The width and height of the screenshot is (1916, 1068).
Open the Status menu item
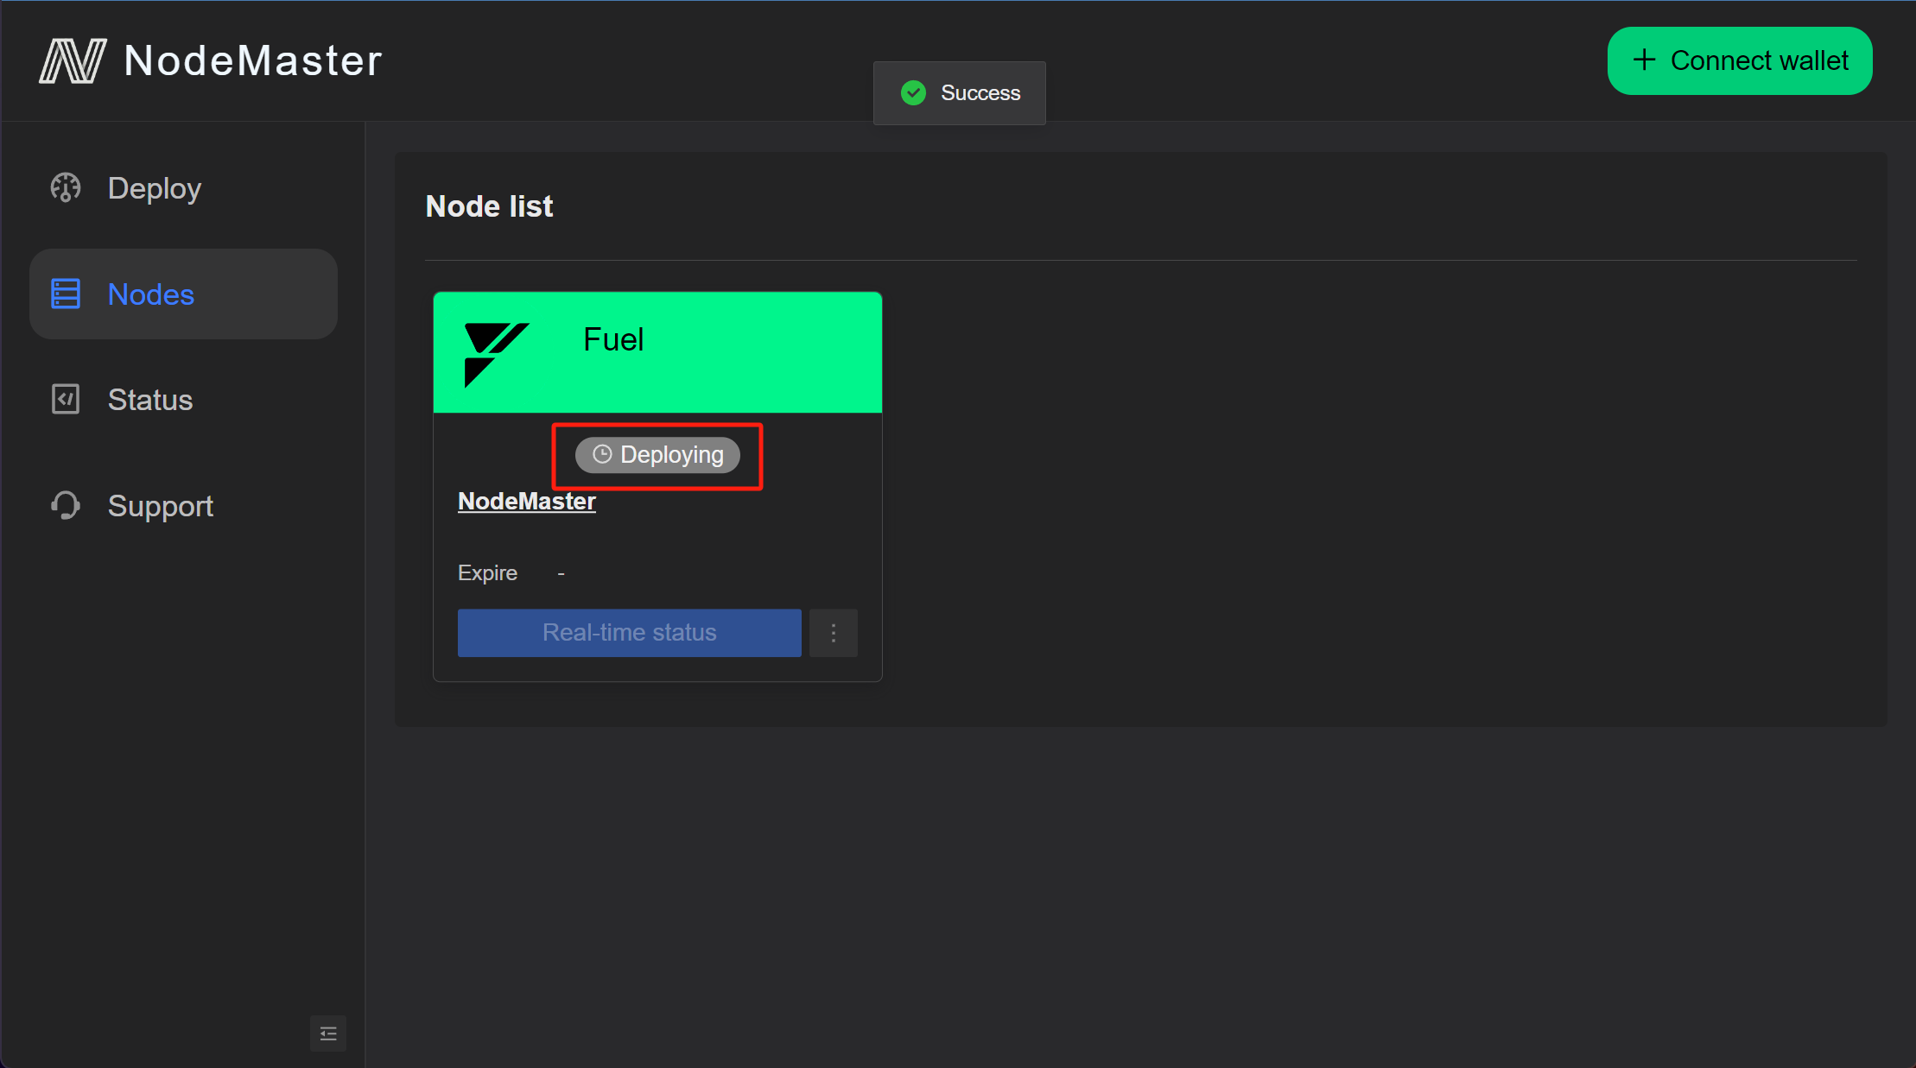click(x=183, y=400)
